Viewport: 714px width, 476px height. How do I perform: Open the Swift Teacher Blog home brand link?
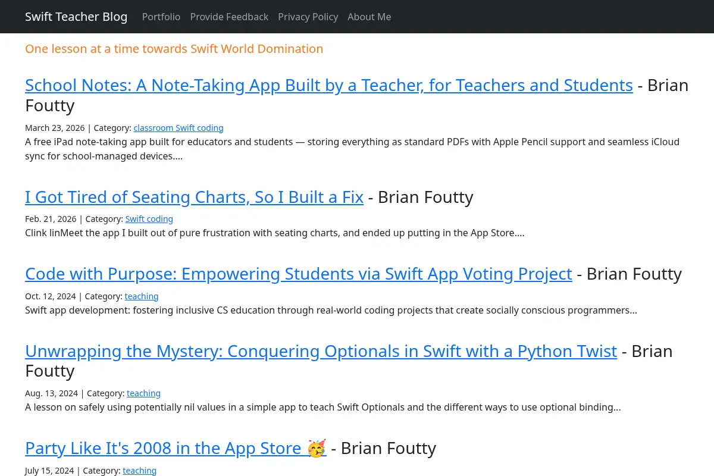(76, 17)
